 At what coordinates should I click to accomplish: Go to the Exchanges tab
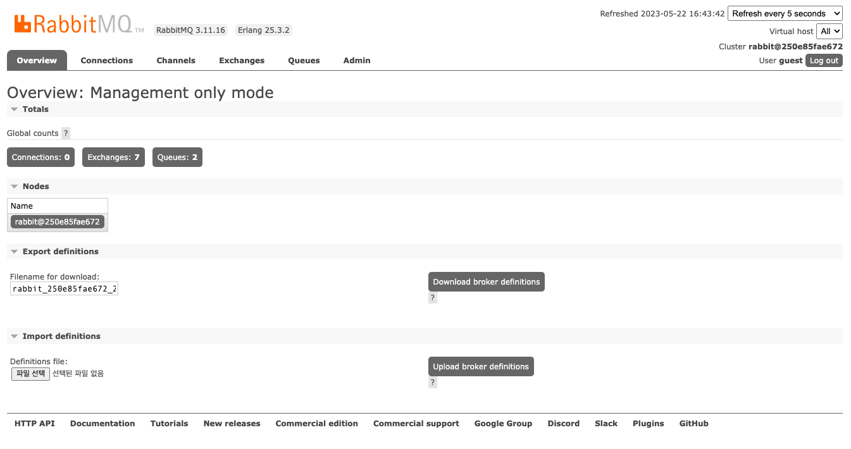pos(242,61)
